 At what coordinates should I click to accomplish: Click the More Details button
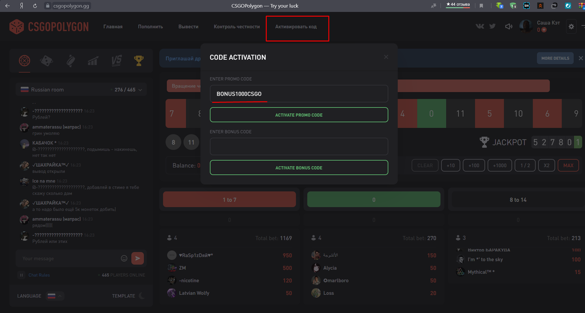pyautogui.click(x=555, y=58)
